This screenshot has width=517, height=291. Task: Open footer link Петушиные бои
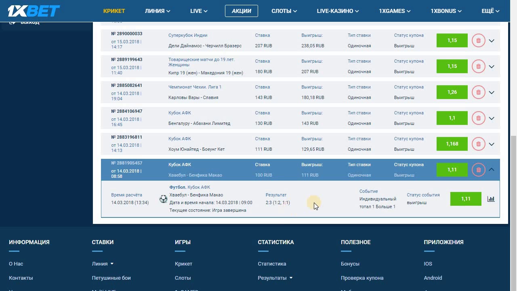coord(111,278)
